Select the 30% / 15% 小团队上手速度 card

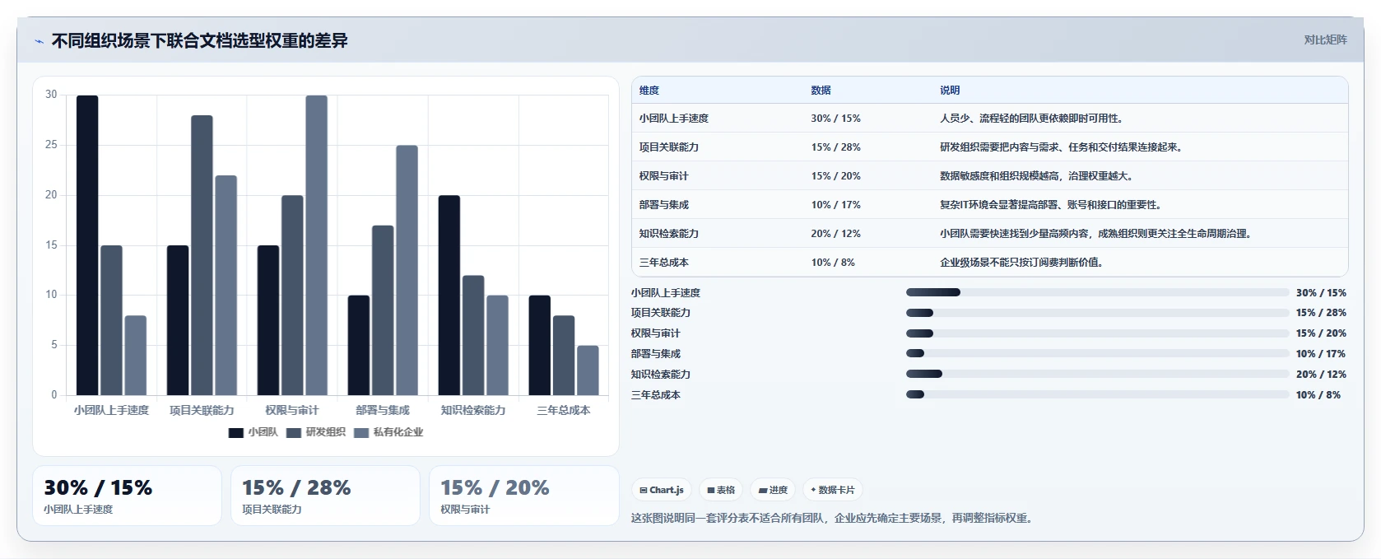[x=127, y=496]
